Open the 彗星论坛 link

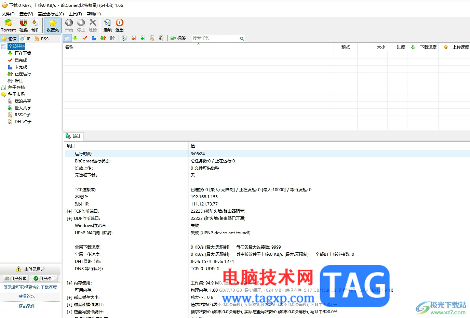(x=27, y=296)
